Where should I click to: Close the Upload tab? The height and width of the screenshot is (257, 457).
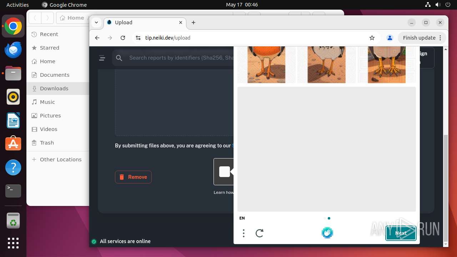tap(181, 22)
